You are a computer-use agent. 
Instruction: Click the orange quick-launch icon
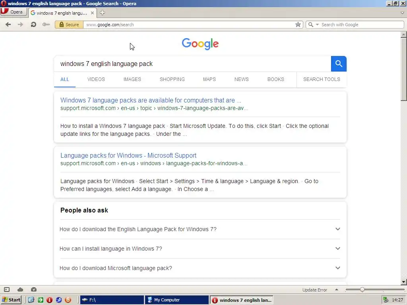point(68,300)
